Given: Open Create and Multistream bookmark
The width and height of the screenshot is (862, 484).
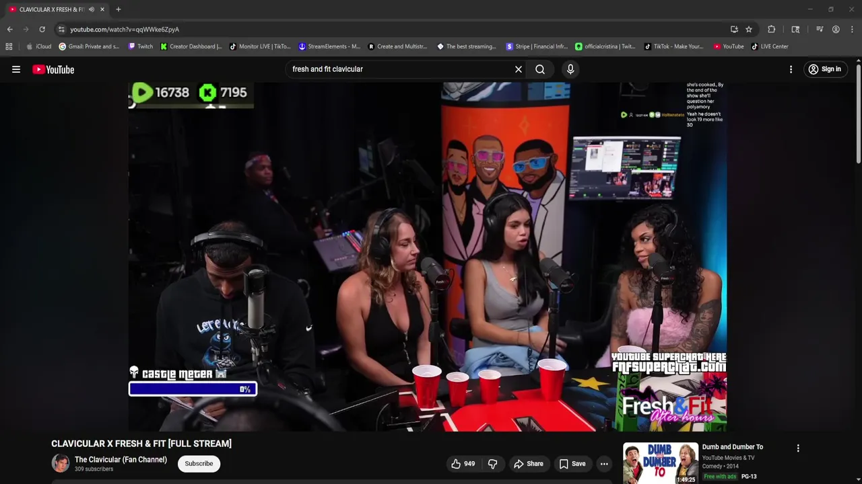Looking at the screenshot, I should click(397, 46).
